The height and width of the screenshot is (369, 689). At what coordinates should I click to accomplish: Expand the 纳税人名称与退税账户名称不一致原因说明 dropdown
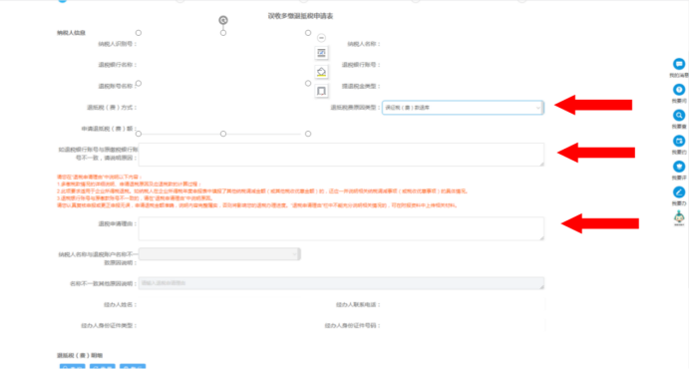click(219, 254)
